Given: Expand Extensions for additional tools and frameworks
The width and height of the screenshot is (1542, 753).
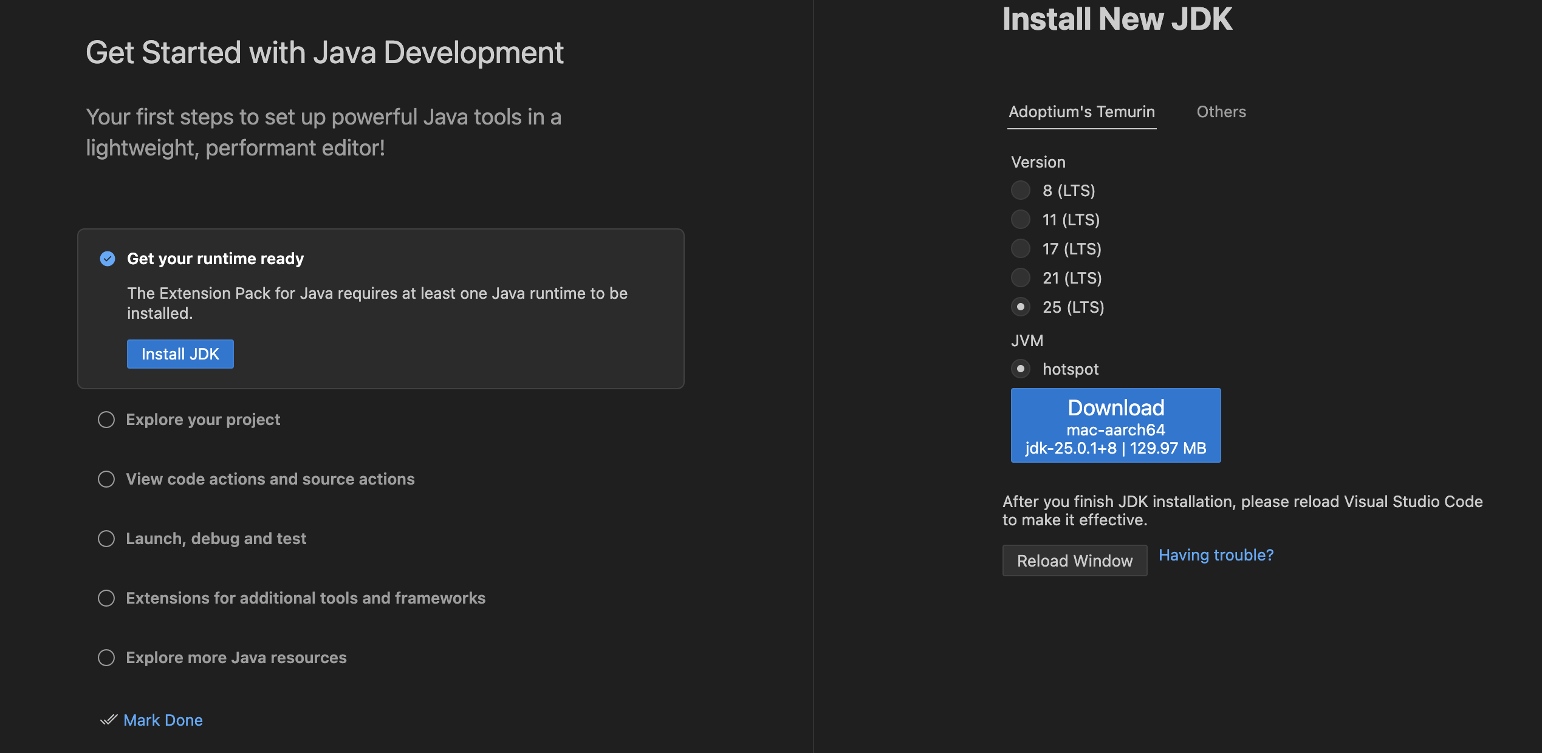Looking at the screenshot, I should (306, 598).
